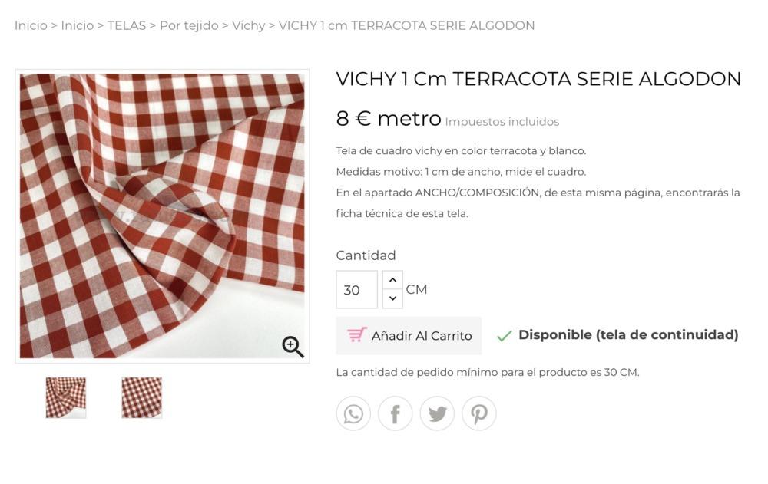Image resolution: width=768 pixels, height=484 pixels.
Task: Click the magnifier zoom icon on image
Action: pyautogui.click(x=293, y=347)
